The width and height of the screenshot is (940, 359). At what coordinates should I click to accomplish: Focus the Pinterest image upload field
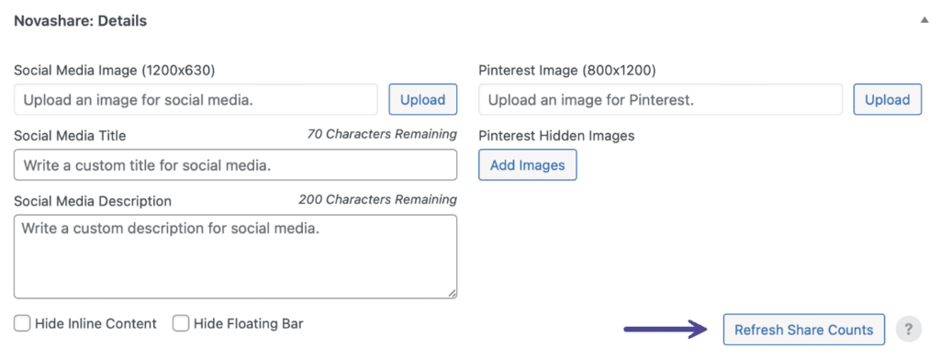661,99
